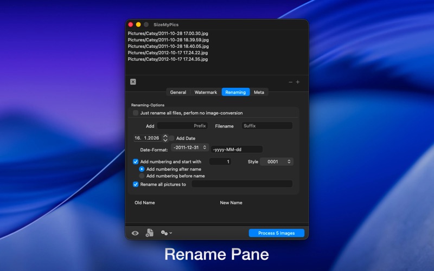The image size is (434, 271).
Task: Click the Rename all pictures to text field
Action: (242, 184)
